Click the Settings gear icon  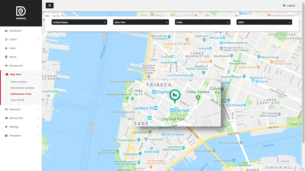click(x=6, y=127)
